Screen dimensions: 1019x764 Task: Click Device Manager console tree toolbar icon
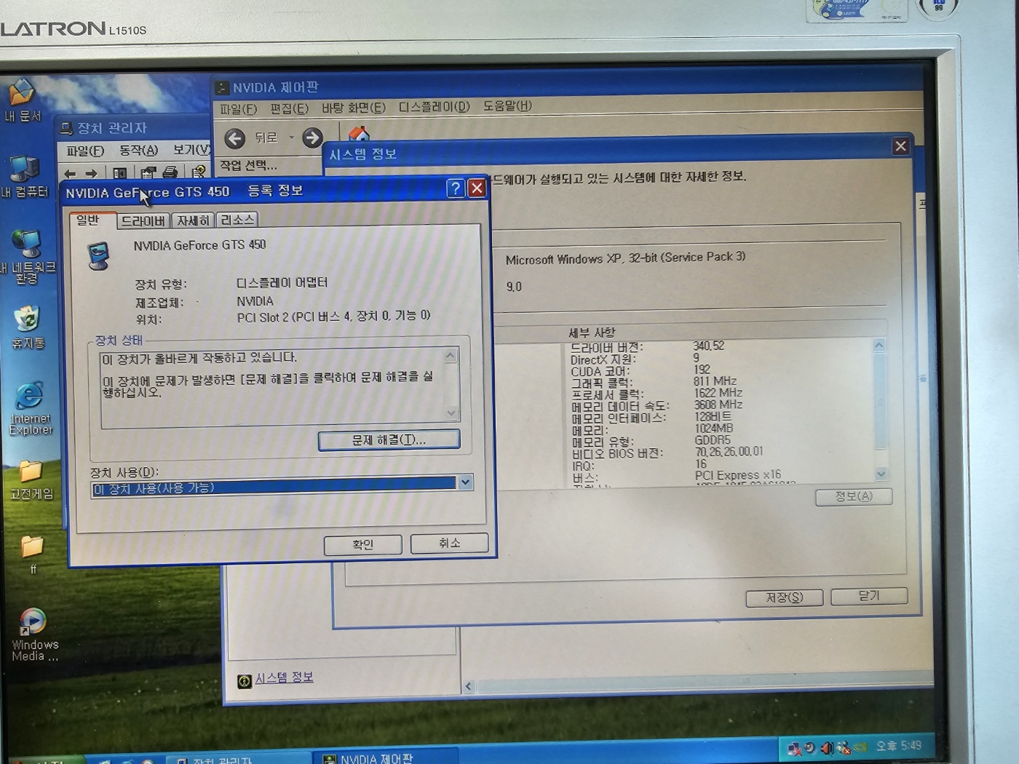point(119,173)
